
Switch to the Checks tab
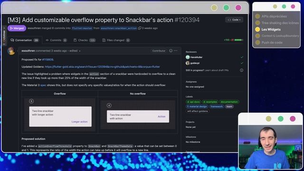coord(85,40)
